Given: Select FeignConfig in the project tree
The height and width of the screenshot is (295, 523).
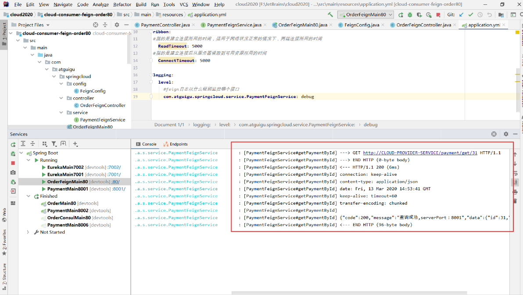Looking at the screenshot, I should point(93,91).
